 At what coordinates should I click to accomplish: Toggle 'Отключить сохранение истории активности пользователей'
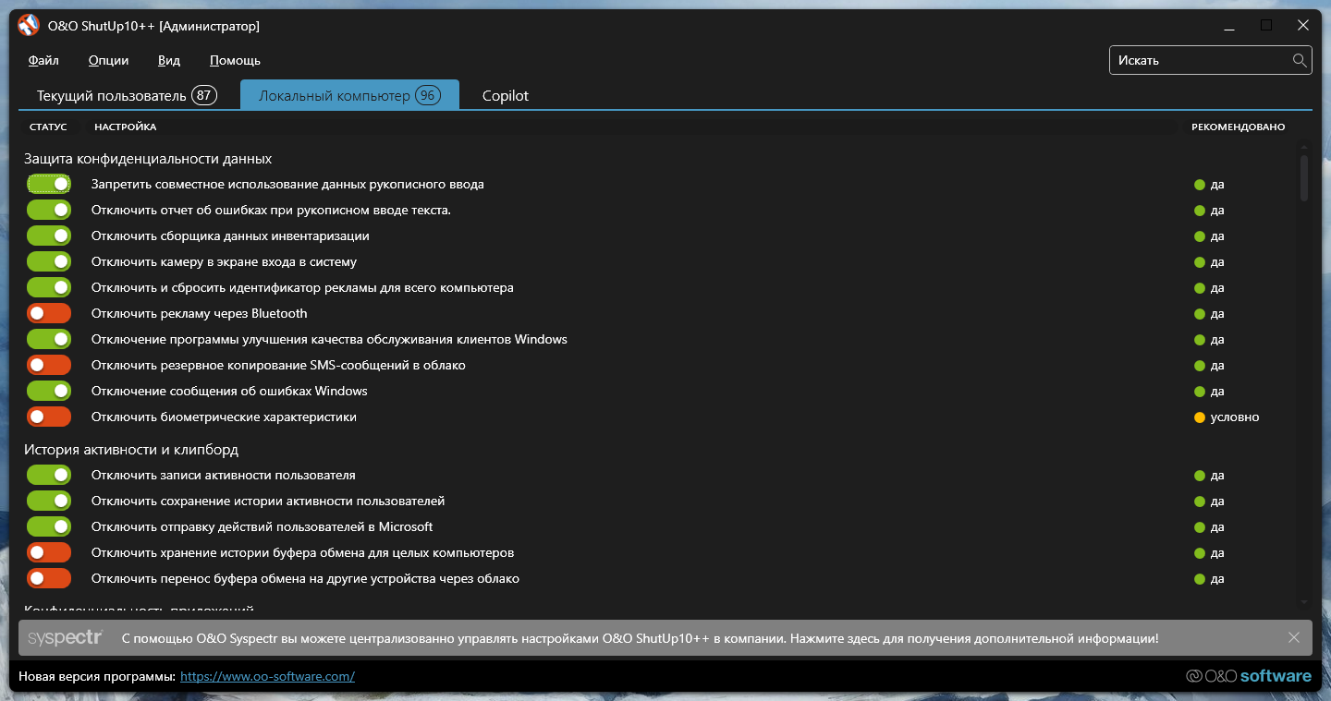[x=49, y=501]
